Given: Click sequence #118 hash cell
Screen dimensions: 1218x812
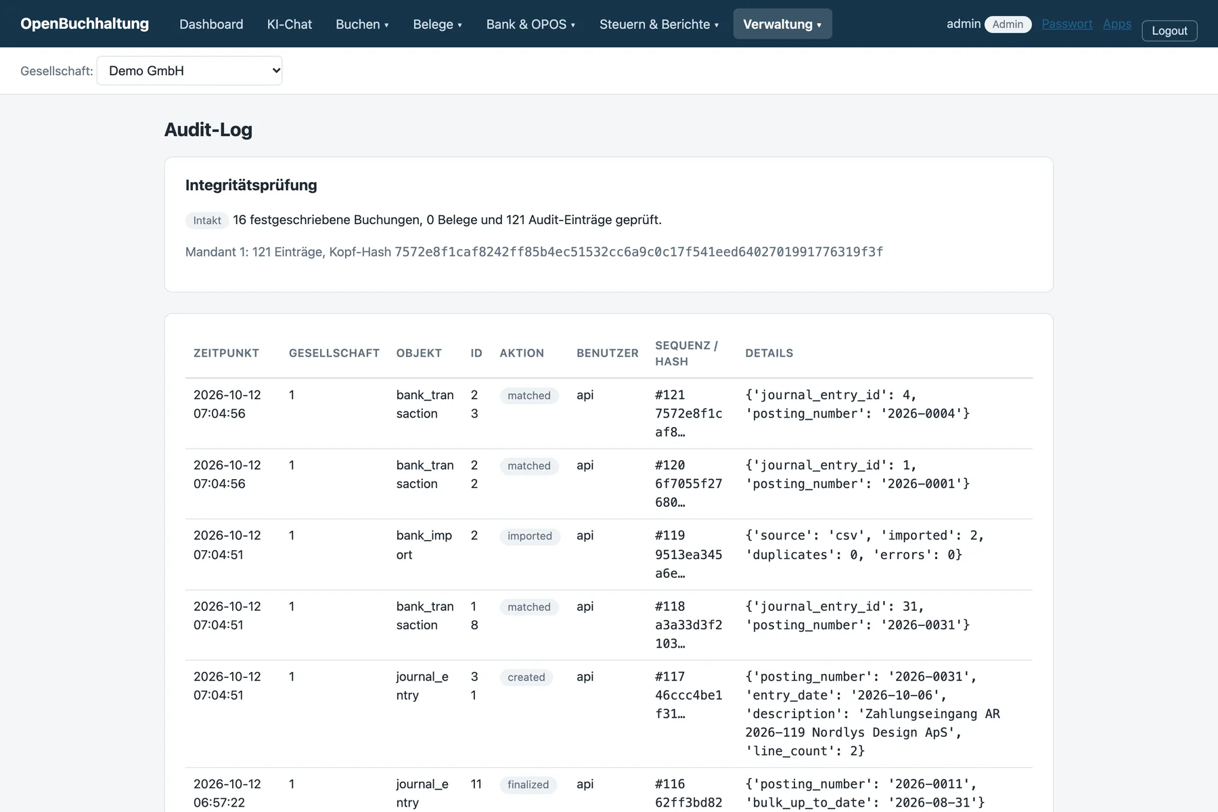Looking at the screenshot, I should (689, 625).
